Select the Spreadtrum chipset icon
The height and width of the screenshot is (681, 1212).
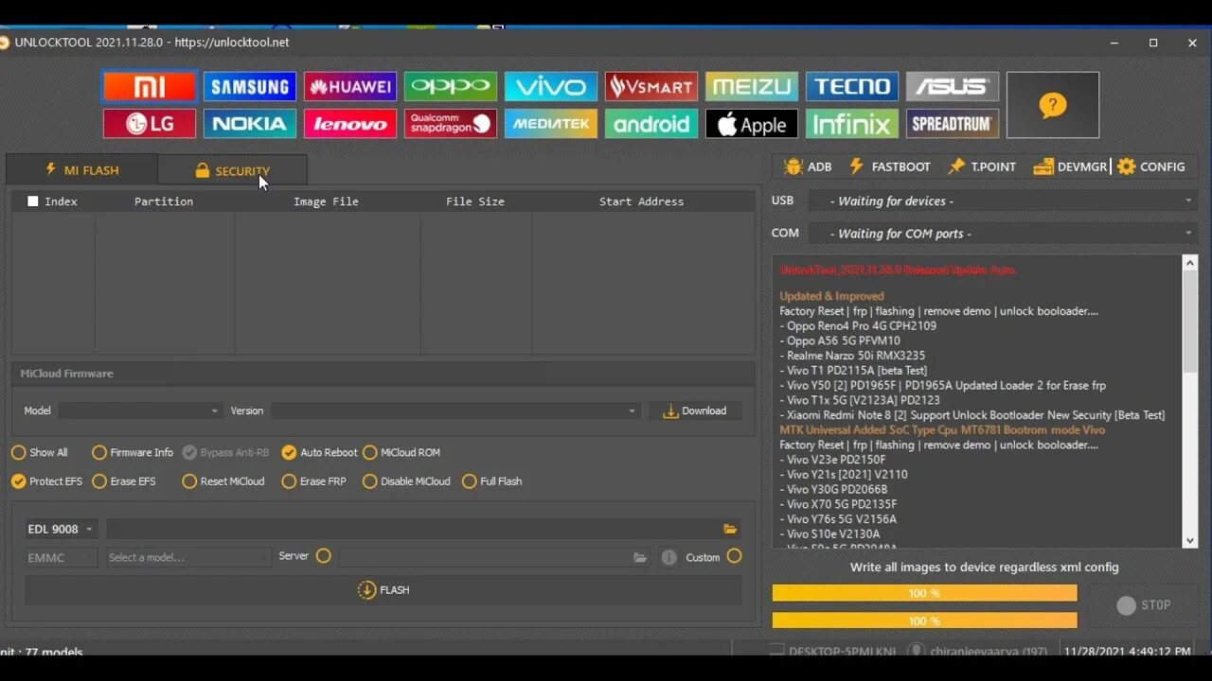click(953, 124)
